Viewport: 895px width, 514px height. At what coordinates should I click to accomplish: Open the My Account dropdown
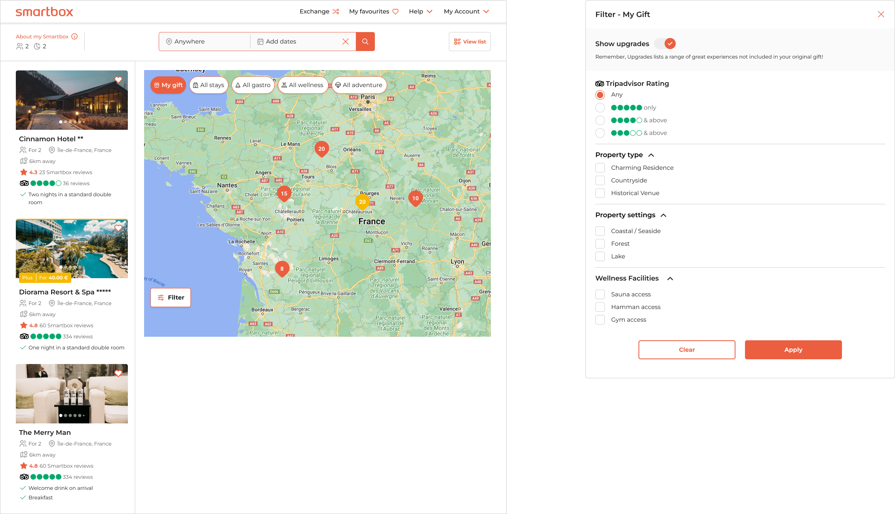click(466, 11)
